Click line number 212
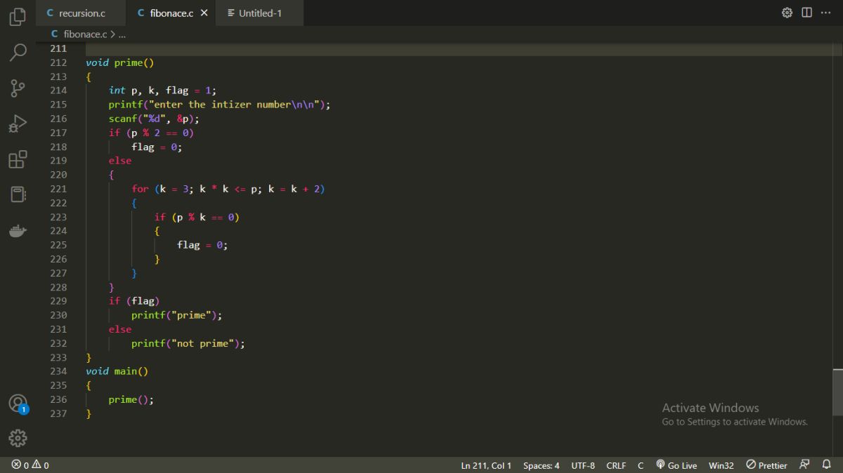843x473 pixels. 58,62
